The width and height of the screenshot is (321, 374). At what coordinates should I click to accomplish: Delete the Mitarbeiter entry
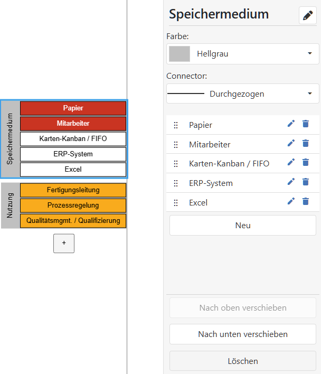306,143
